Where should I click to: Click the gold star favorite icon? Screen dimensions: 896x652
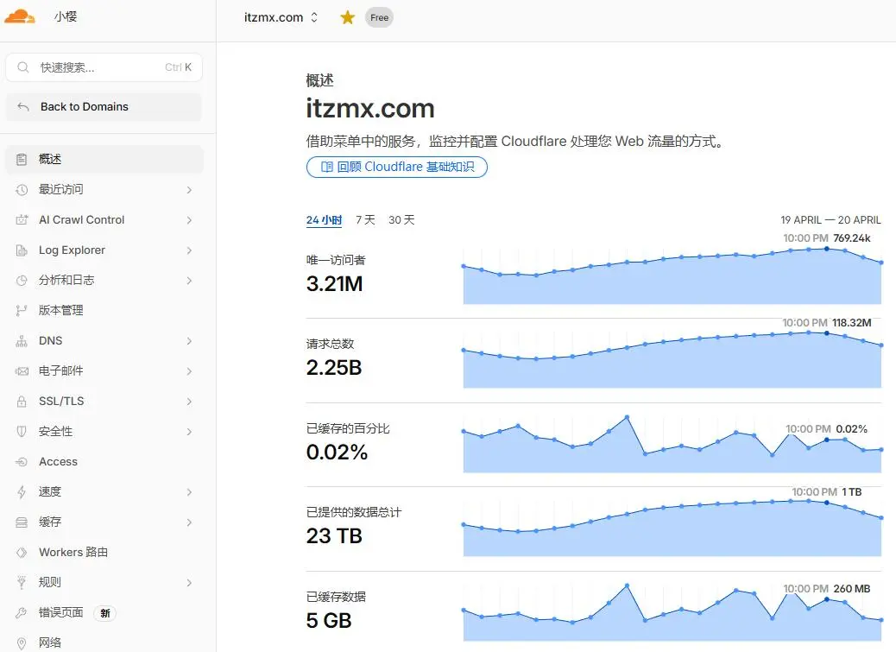click(x=347, y=18)
